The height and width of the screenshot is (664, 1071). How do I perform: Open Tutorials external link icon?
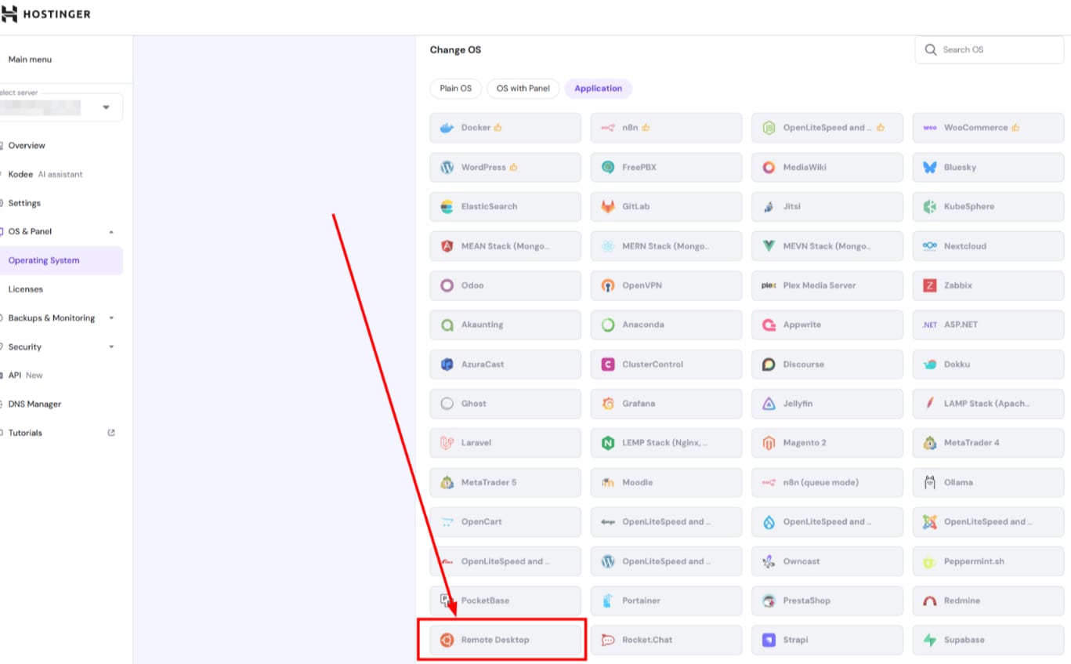pyautogui.click(x=111, y=433)
